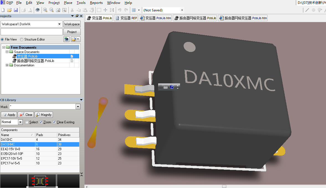The width and height of the screenshot is (326, 188).
Task: Click the Mask text input field
Action: 43,107
